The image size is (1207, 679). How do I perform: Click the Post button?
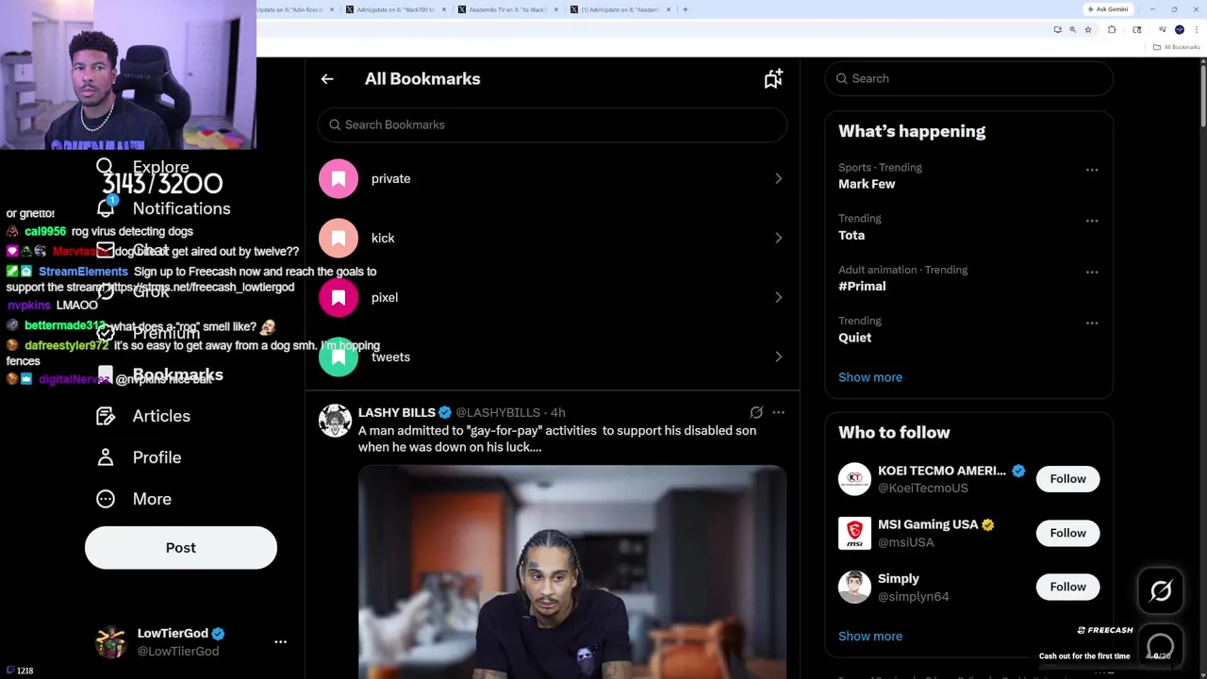pyautogui.click(x=181, y=548)
